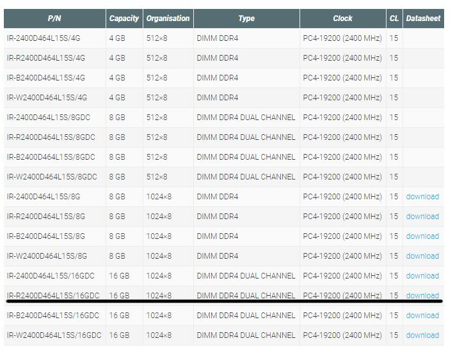455x352 pixels.
Task: Click DIMM DDR4 type in IR-W2400D464L15S/8G row
Action: [x=218, y=256]
